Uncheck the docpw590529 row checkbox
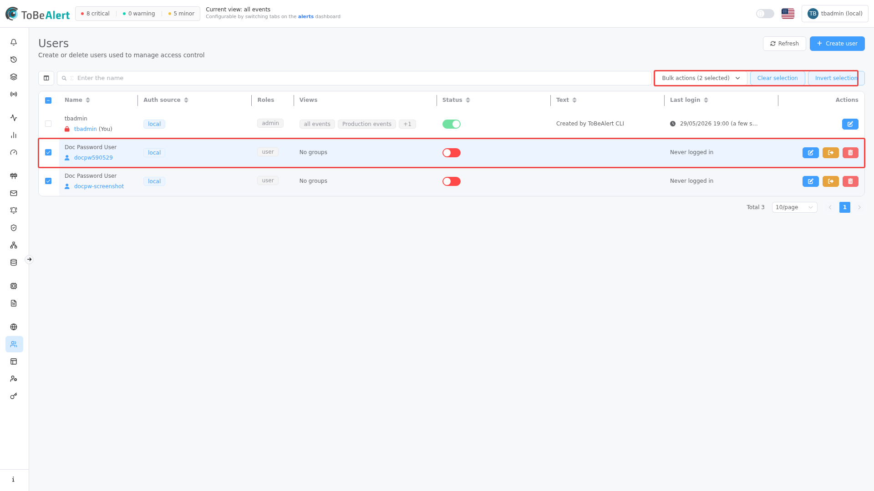 coord(48,152)
